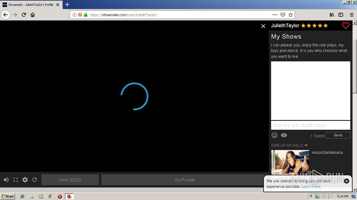Close the side panel with X
Viewport: 357px width, 200px height.
click(263, 26)
